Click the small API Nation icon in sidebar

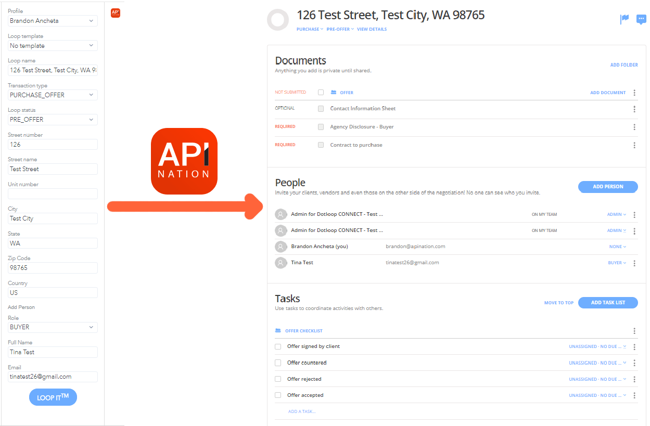tap(116, 12)
